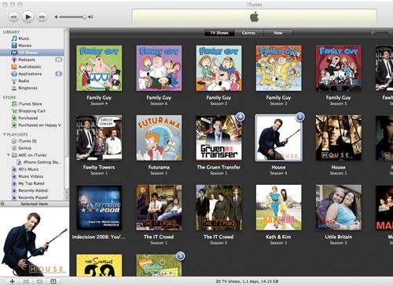393x286 pixels.
Task: Switch to the New tab
Action: [x=278, y=33]
